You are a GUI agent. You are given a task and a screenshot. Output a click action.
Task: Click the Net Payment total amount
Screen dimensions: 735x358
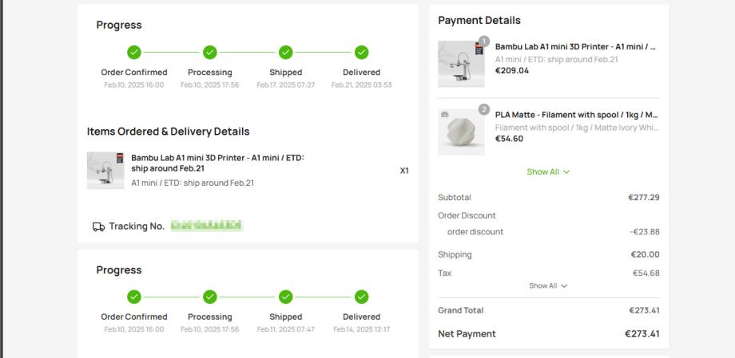(642, 333)
